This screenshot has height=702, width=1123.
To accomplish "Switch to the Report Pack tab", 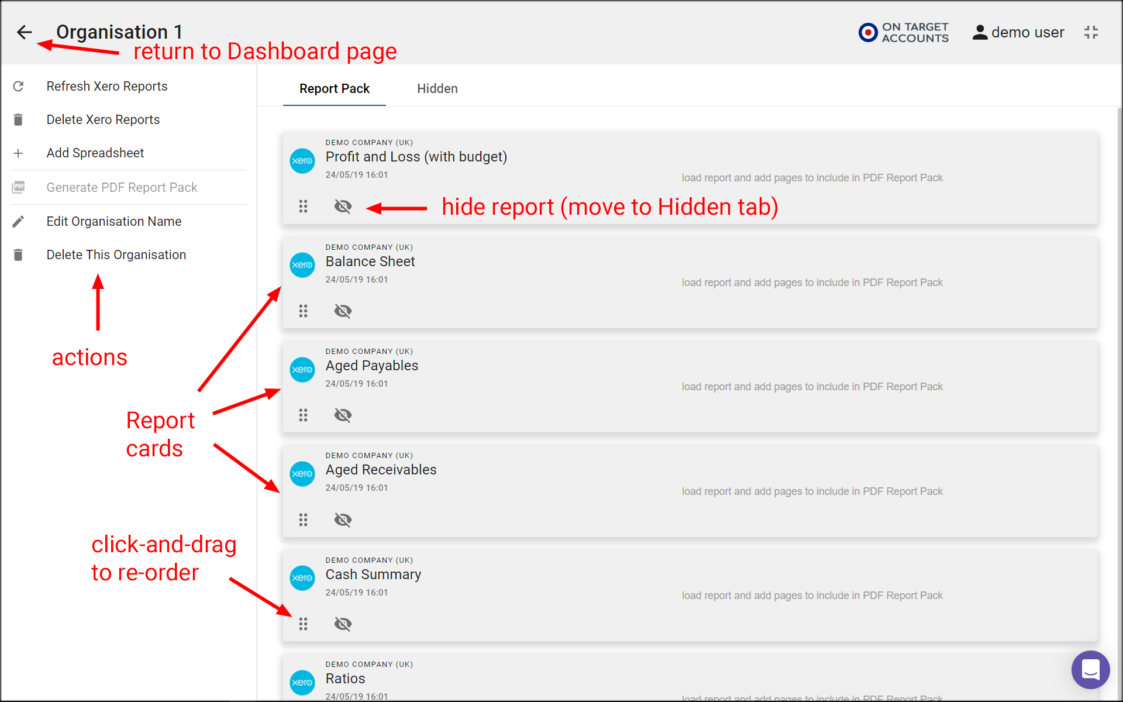I will point(335,88).
